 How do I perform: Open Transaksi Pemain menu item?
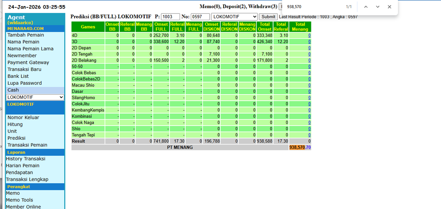pyautogui.click(x=27, y=145)
